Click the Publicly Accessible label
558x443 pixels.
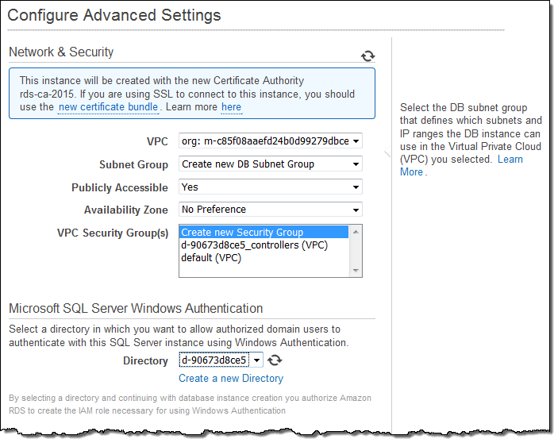(x=120, y=187)
